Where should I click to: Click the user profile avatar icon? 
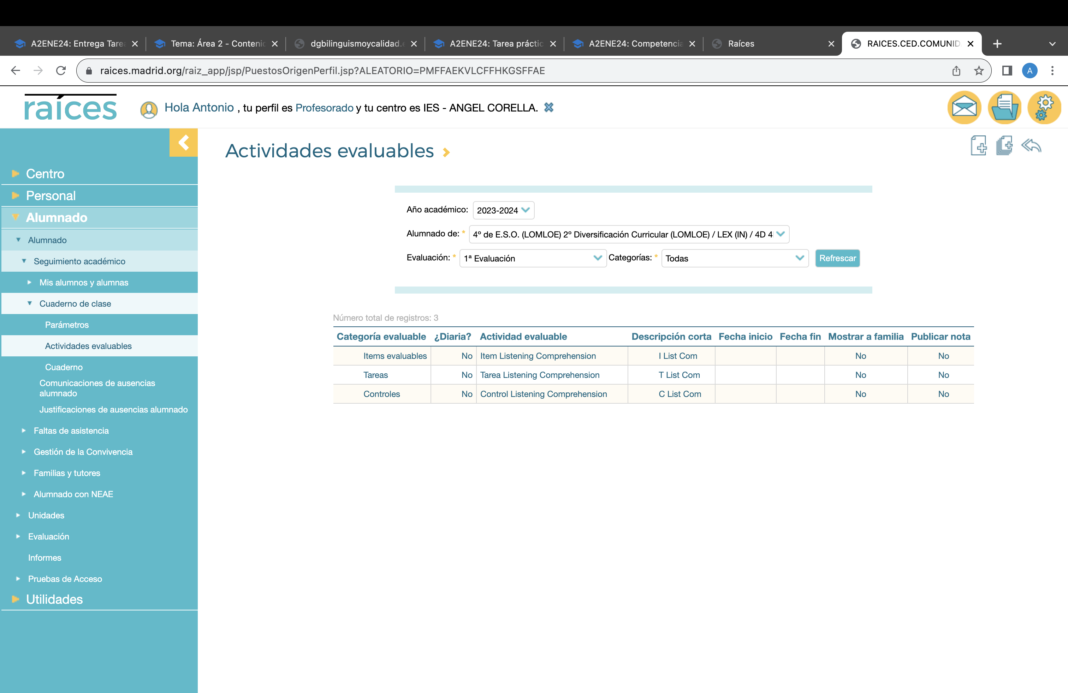tap(149, 109)
